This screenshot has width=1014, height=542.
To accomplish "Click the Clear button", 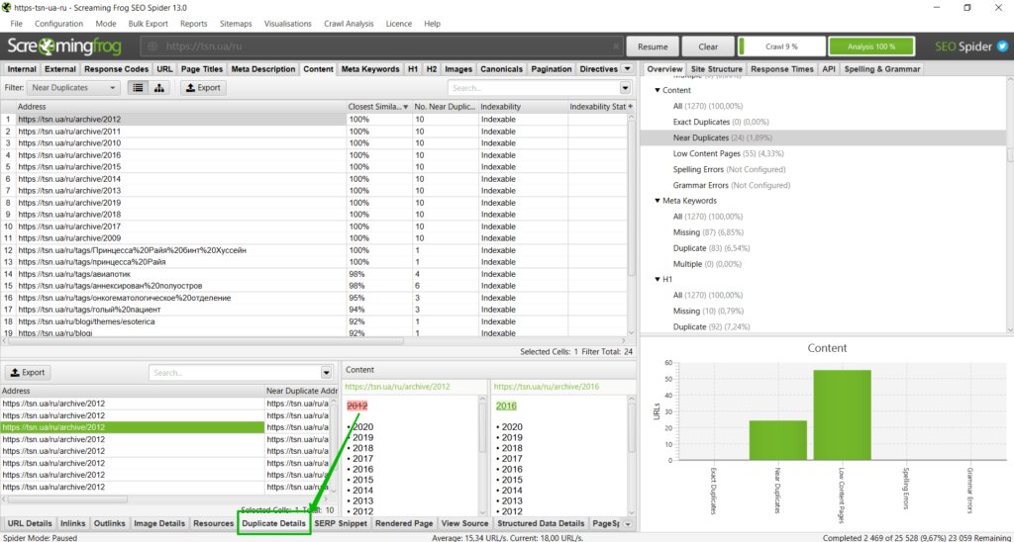I will pyautogui.click(x=708, y=46).
